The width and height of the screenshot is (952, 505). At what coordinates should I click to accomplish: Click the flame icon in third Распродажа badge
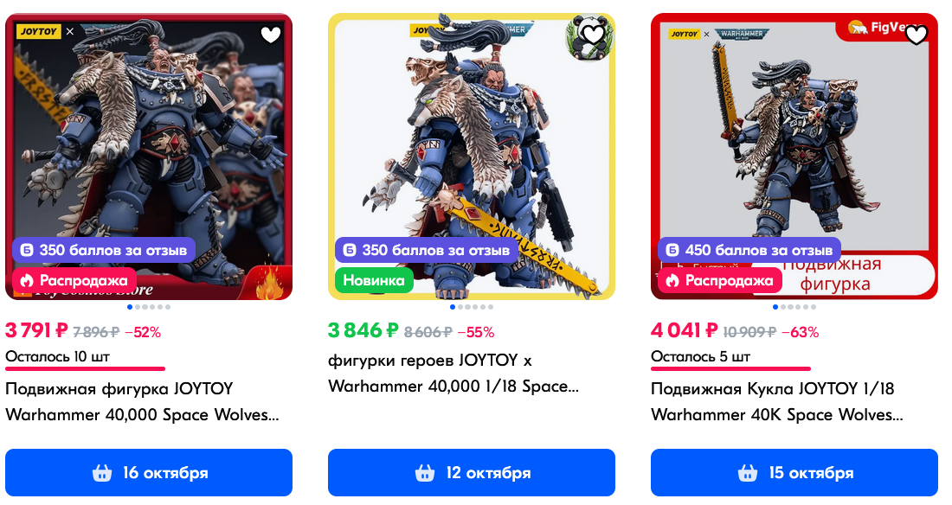click(x=672, y=280)
